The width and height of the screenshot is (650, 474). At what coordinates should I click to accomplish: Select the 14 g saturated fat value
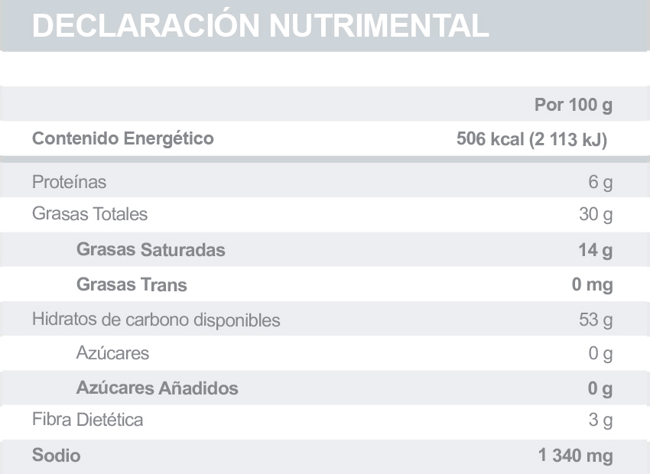click(596, 250)
